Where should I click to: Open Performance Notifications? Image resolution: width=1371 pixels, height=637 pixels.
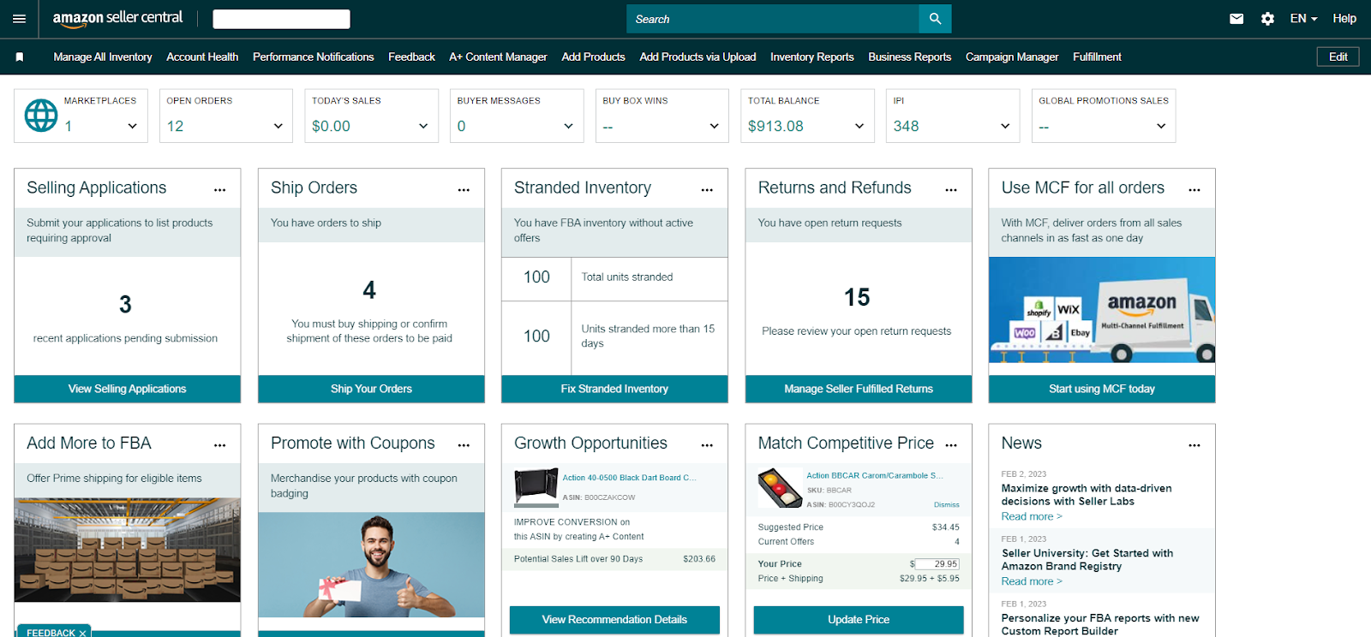(314, 57)
